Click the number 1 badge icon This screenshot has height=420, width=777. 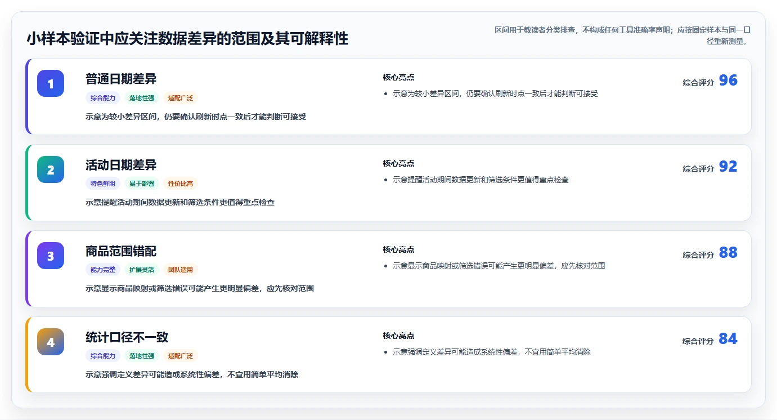(x=51, y=83)
